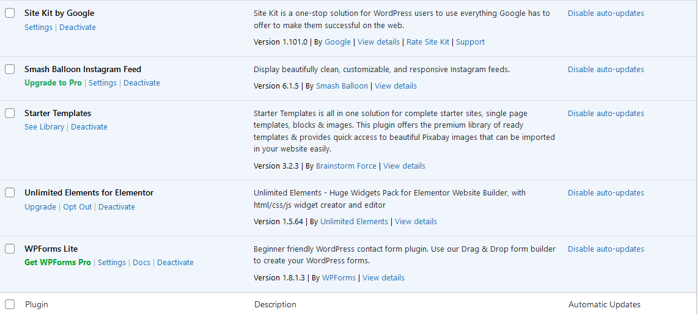The image size is (698, 314).
Task: Click the Support link for Site Kit
Action: point(470,42)
